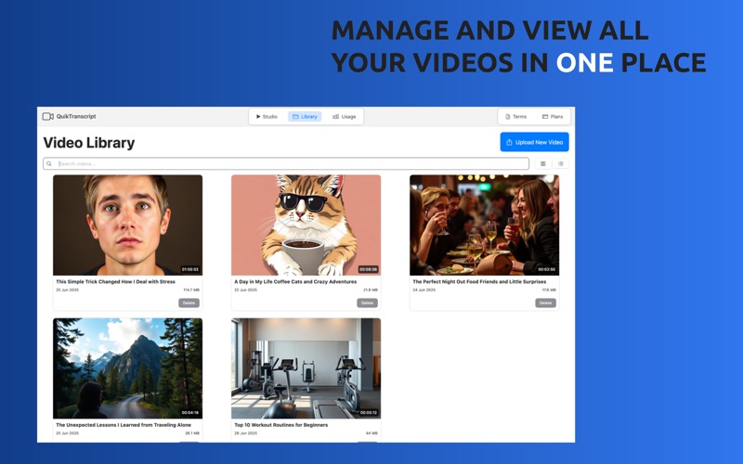The image size is (743, 464).
Task: Click the Library folder icon
Action: pyautogui.click(x=295, y=117)
